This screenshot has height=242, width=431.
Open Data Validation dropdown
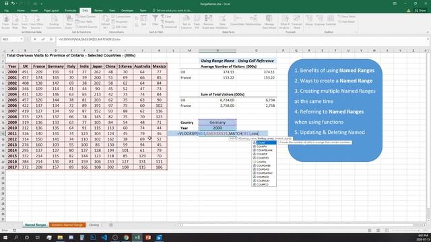pyautogui.click(x=222, y=22)
